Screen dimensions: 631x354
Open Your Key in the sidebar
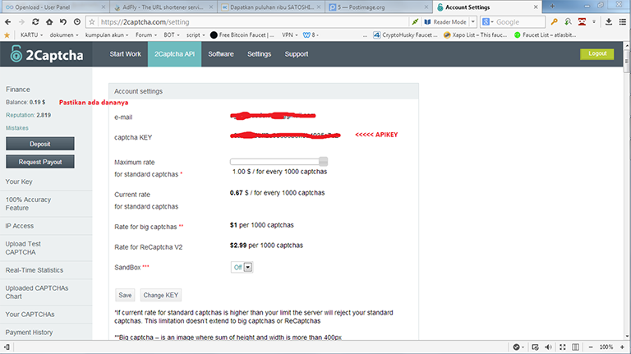(19, 182)
